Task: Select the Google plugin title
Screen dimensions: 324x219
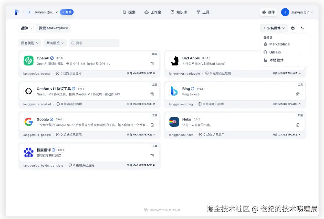Action: [x=43, y=119]
